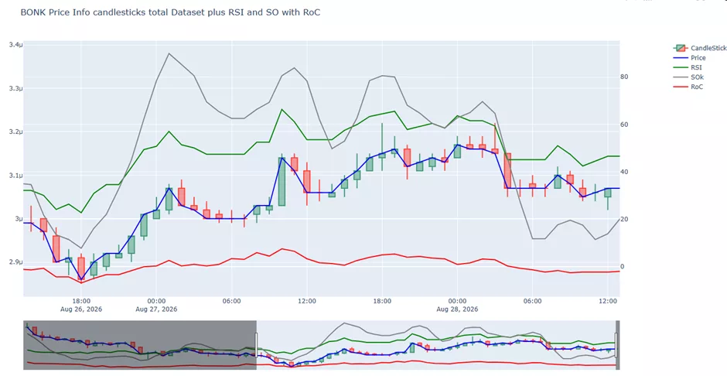
Task: Click the 60 tick on right axis
Action: [x=625, y=125]
